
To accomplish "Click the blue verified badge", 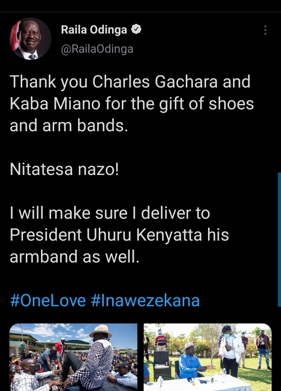I will [x=136, y=29].
